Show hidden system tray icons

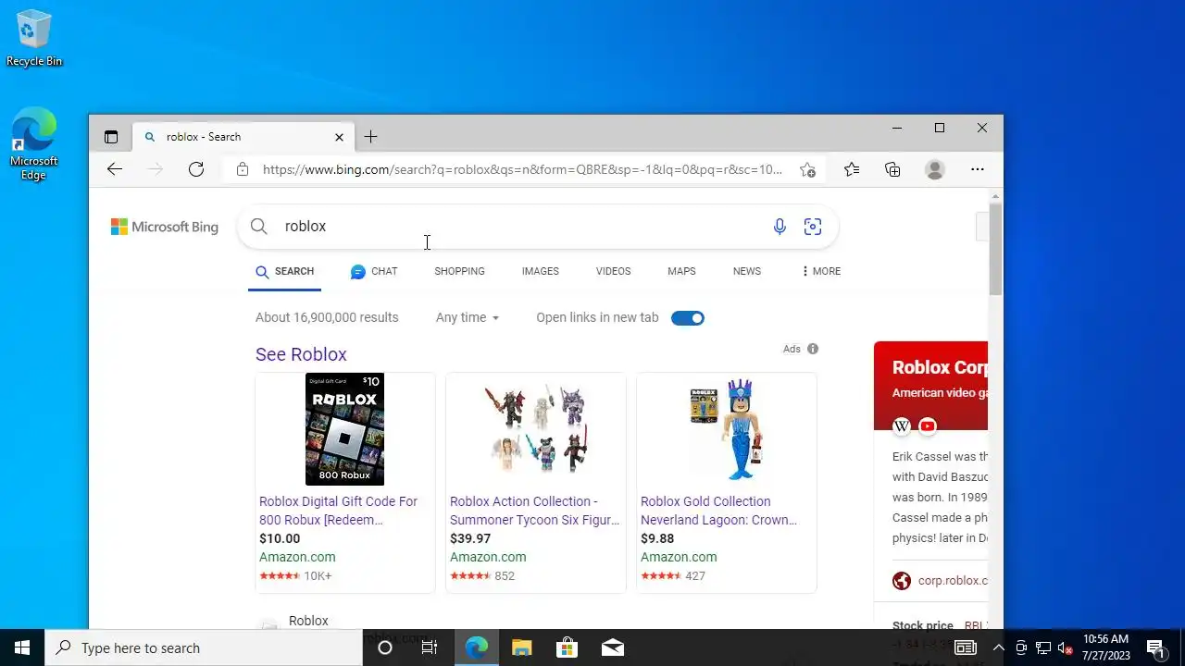[998, 647]
